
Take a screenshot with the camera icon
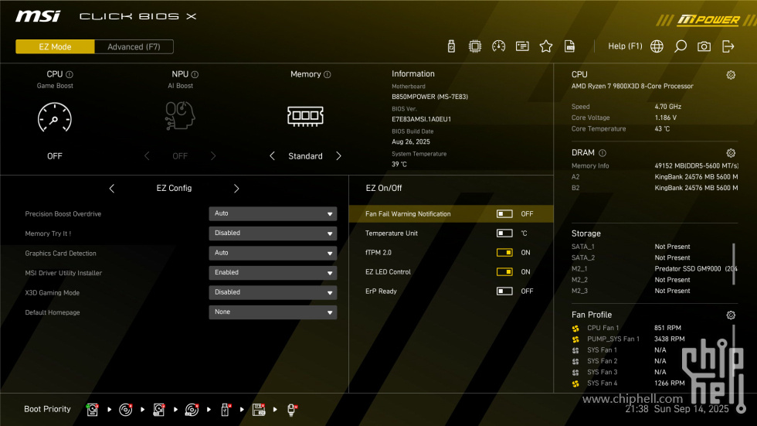pyautogui.click(x=704, y=46)
